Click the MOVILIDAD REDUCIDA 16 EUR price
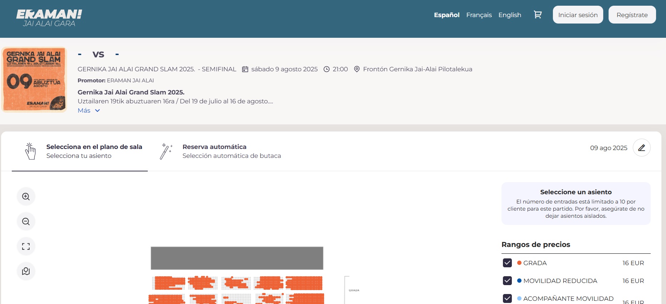The image size is (666, 304). 633,281
